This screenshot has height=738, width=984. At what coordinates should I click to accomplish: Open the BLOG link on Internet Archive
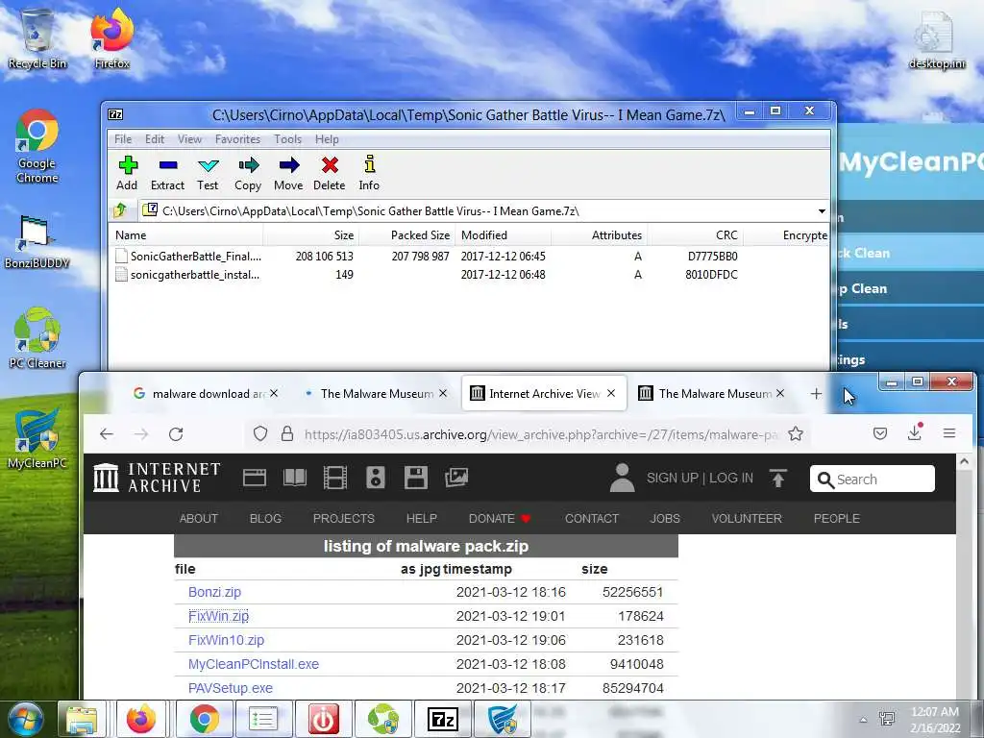point(265,518)
